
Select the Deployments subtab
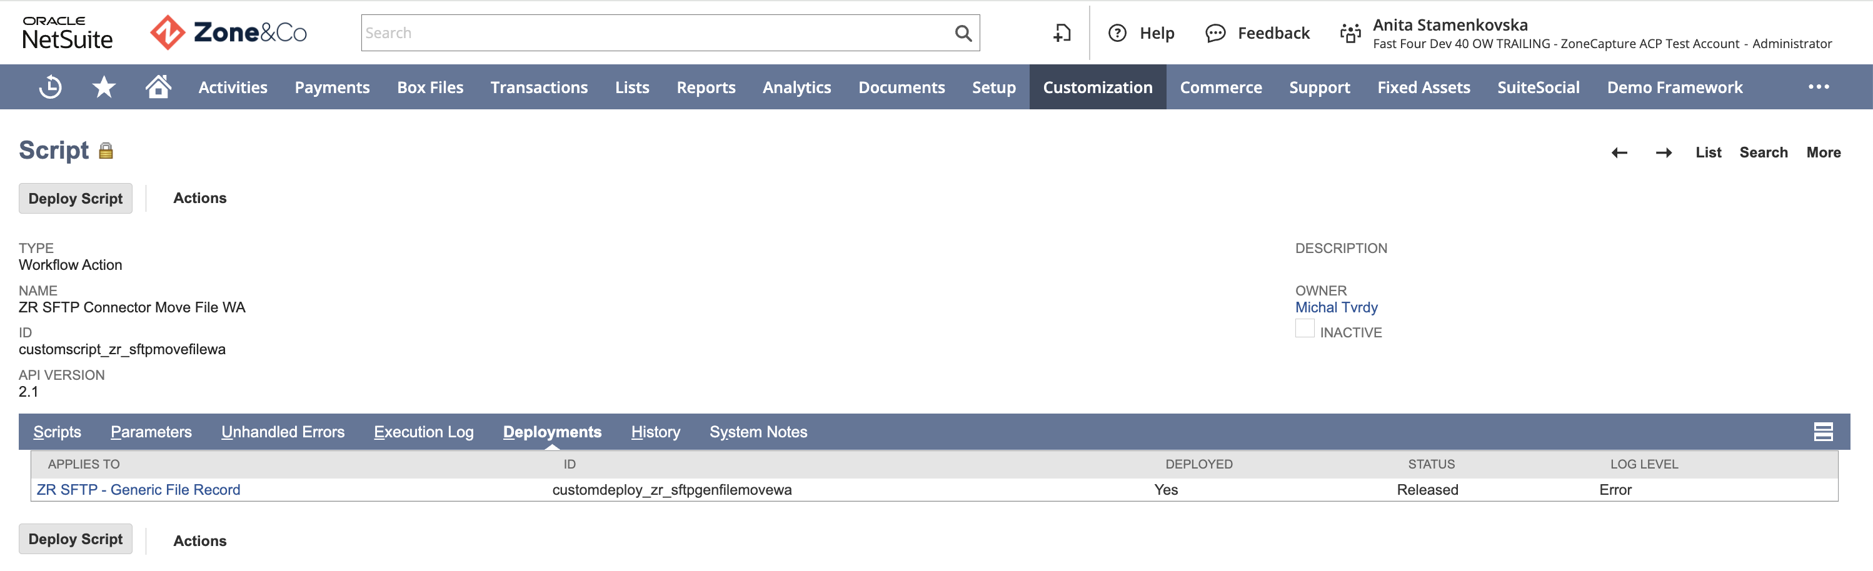pos(553,432)
